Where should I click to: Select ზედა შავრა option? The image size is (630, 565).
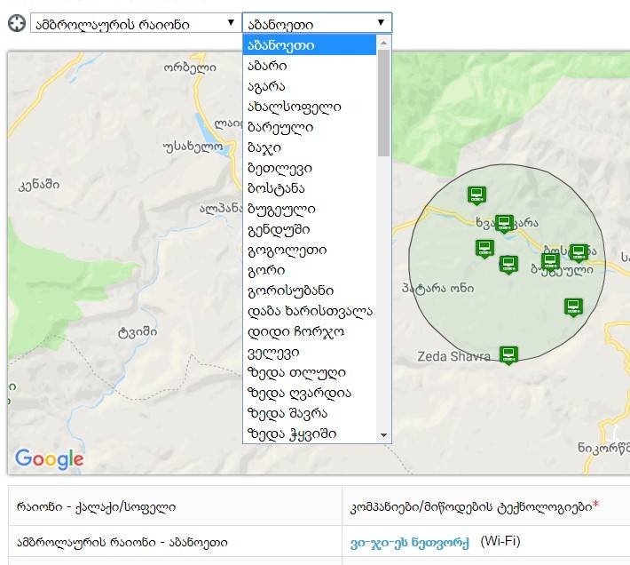tap(310, 413)
